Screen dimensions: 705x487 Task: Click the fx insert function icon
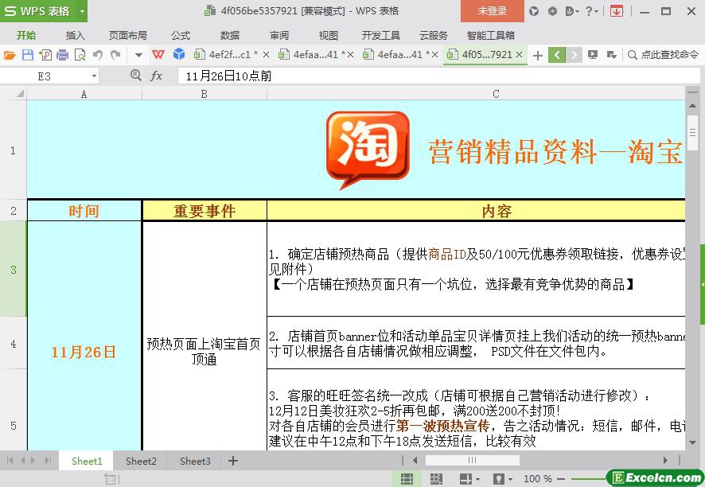click(x=157, y=76)
